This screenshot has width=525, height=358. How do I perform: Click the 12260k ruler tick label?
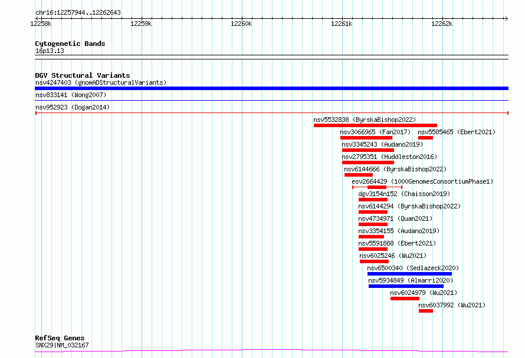coord(241,24)
